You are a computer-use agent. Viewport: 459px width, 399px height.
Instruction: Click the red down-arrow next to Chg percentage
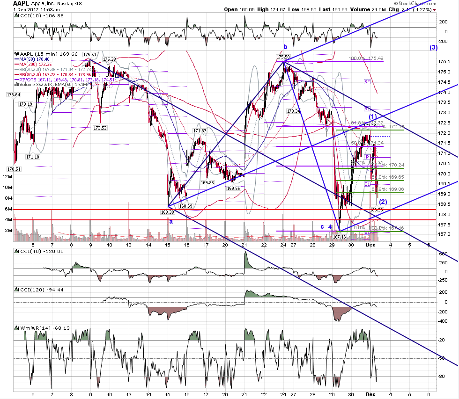(435, 10)
